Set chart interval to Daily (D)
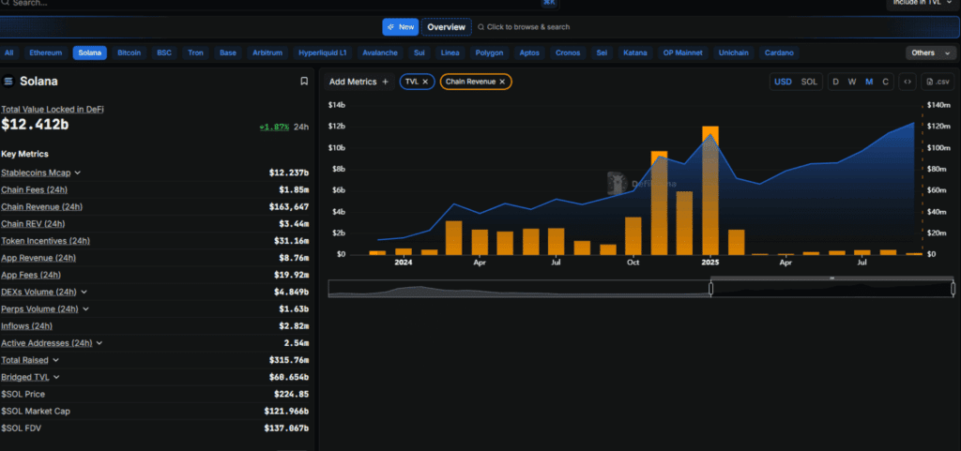 pos(835,82)
